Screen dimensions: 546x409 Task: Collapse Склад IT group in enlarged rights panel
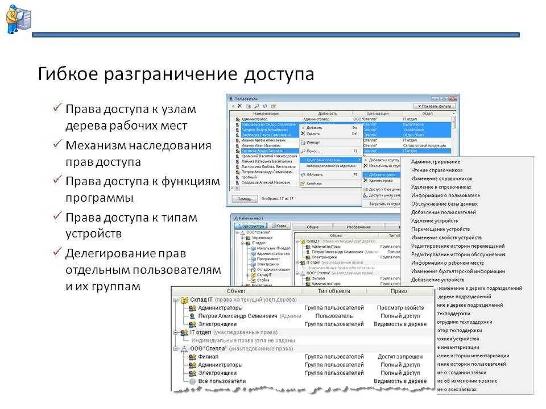point(176,300)
